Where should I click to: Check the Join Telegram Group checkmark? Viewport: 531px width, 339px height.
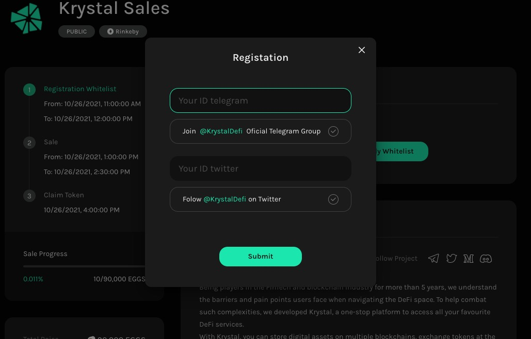[333, 131]
